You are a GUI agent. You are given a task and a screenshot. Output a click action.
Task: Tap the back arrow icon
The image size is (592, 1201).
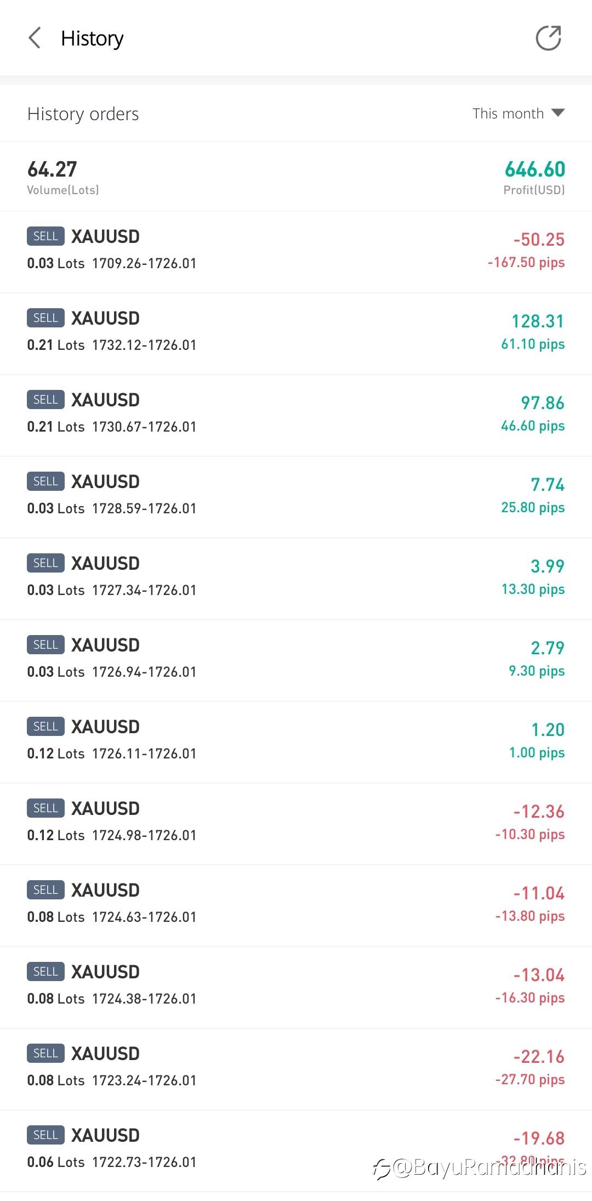pyautogui.click(x=35, y=38)
